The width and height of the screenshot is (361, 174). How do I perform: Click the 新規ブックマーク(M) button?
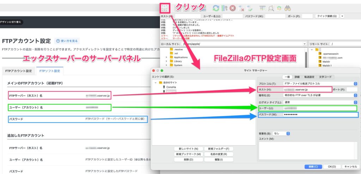[x=189, y=154]
